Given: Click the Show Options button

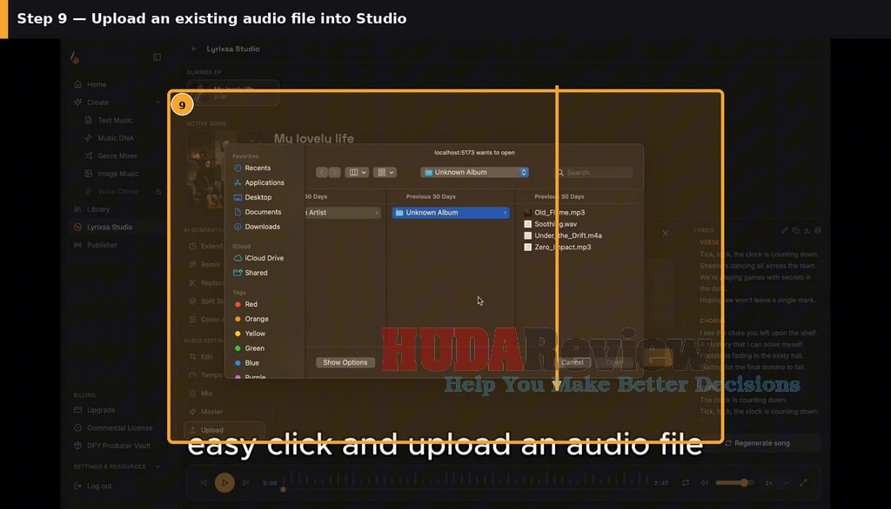Looking at the screenshot, I should coord(345,362).
